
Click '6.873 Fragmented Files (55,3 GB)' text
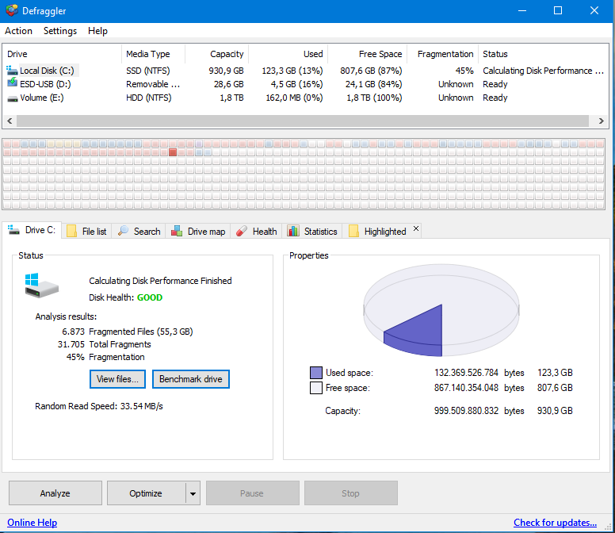click(x=128, y=332)
